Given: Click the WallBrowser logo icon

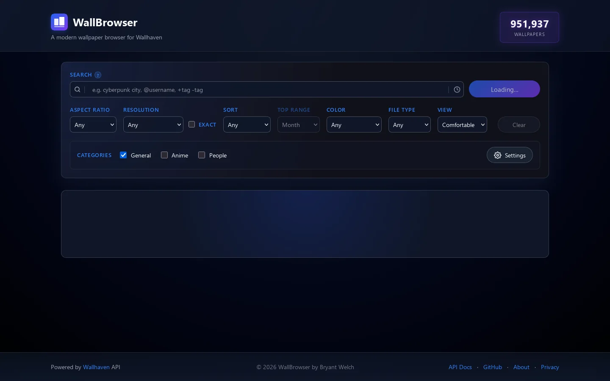Looking at the screenshot, I should click(x=59, y=22).
